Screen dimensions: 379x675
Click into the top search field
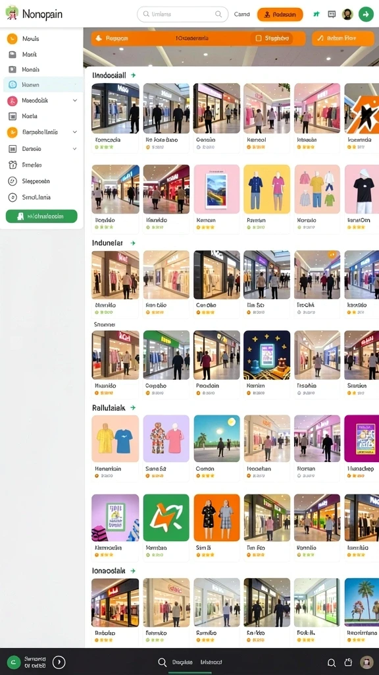click(183, 15)
